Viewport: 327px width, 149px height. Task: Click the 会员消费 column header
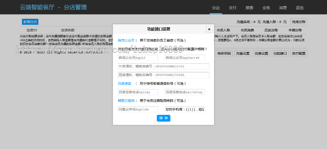pyautogui.click(x=247, y=30)
